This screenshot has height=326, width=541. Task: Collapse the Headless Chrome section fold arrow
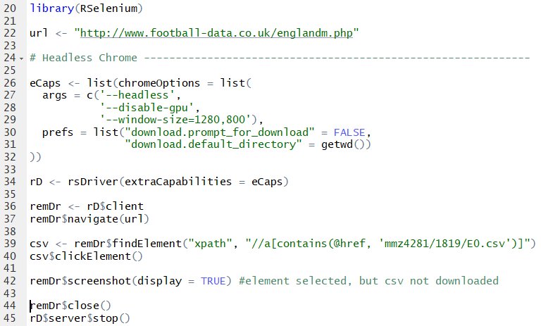(x=22, y=58)
